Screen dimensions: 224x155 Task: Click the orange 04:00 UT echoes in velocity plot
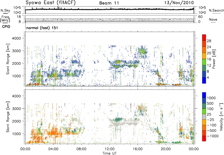tap(54, 132)
